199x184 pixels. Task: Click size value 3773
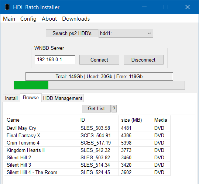coord(126,150)
